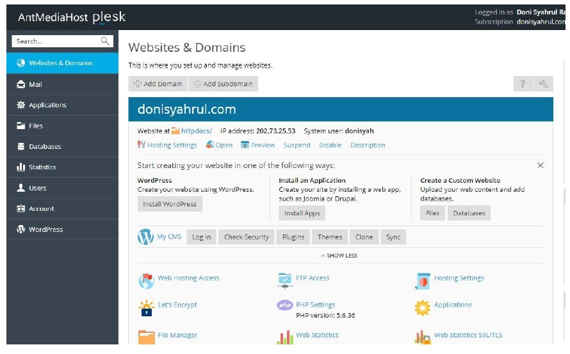The image size is (570, 354).
Task: Click the FTP Access monitor icon
Action: [284, 281]
